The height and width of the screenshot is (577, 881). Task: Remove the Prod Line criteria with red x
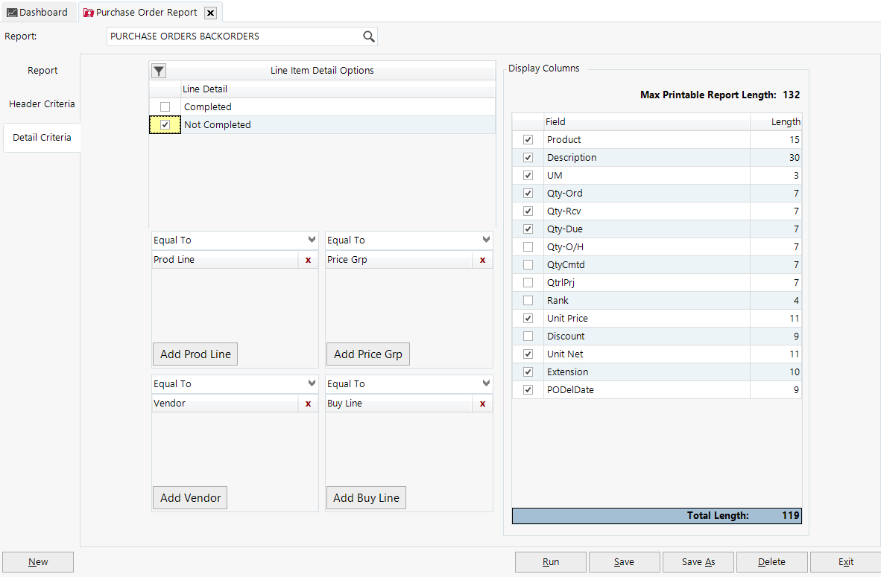[308, 260]
